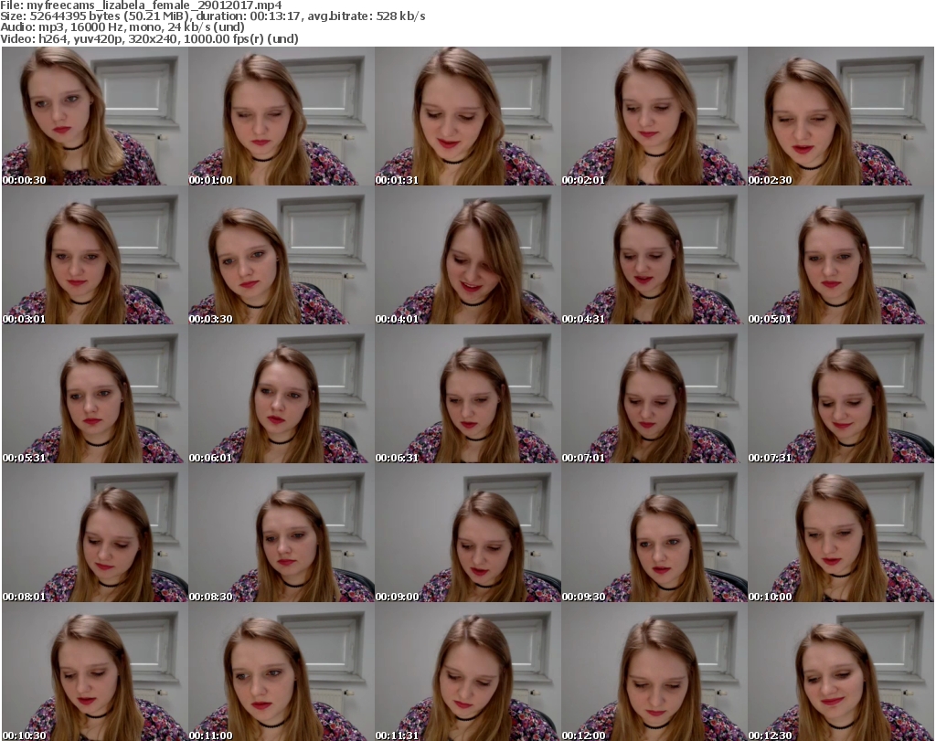Select the thumbnail frame stamped 00:02:30
Image resolution: width=936 pixels, height=741 pixels.
pos(841,116)
